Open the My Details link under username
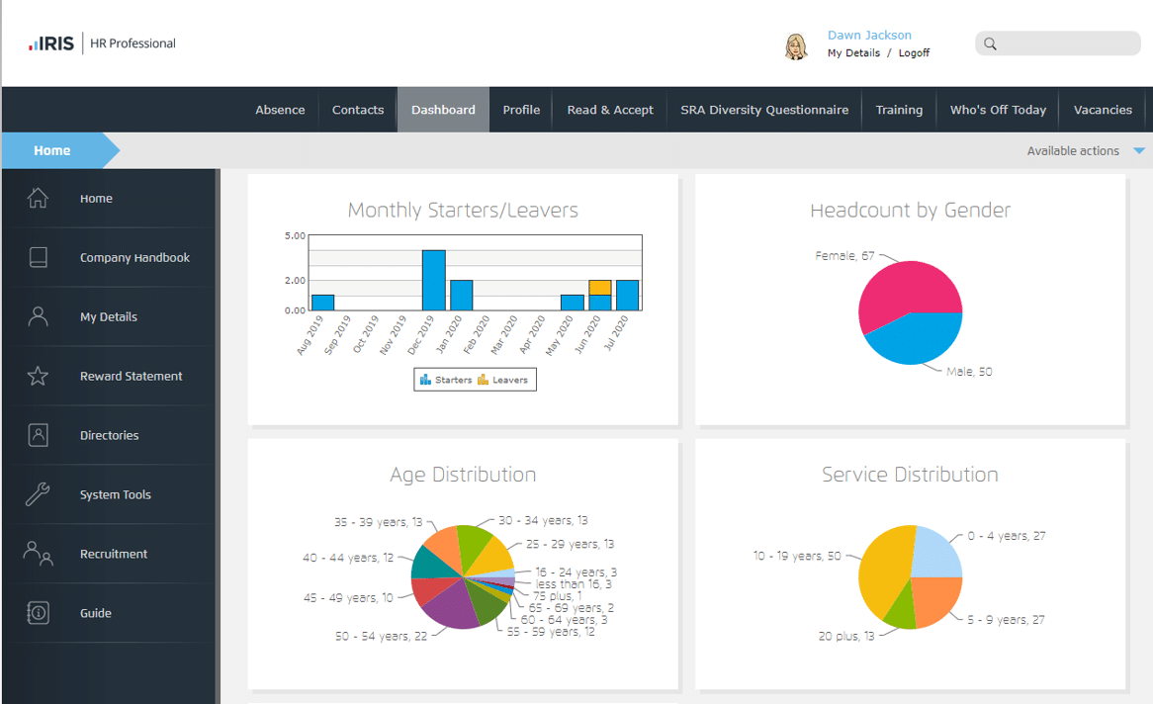 853,53
